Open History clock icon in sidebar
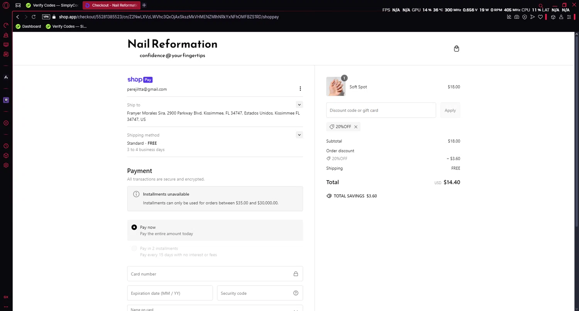This screenshot has height=311, width=579. point(6,146)
